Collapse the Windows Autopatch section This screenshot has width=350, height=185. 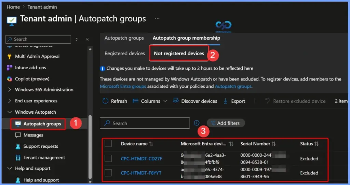coord(9,112)
